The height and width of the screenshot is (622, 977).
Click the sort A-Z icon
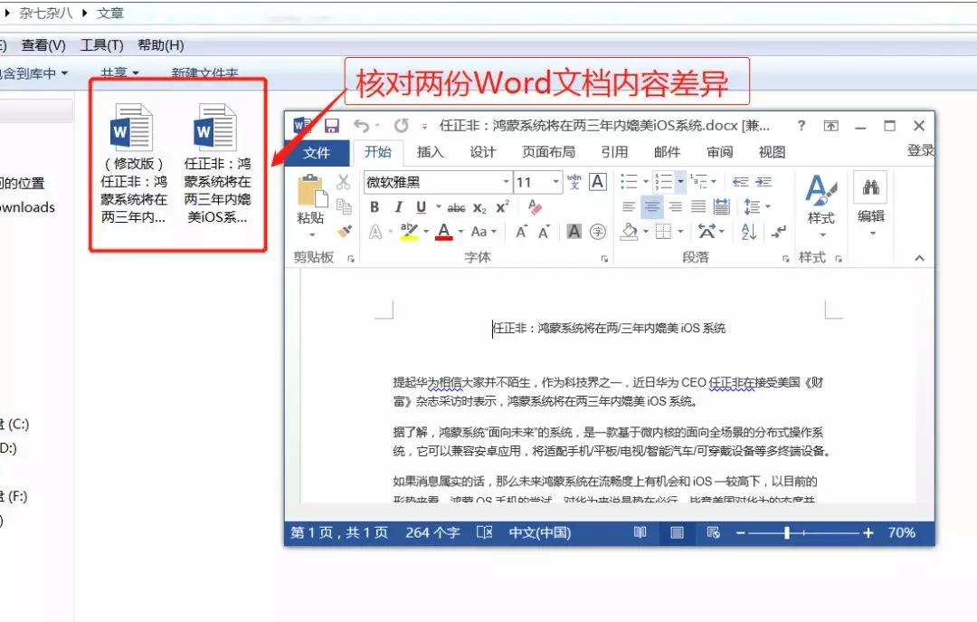click(x=747, y=231)
